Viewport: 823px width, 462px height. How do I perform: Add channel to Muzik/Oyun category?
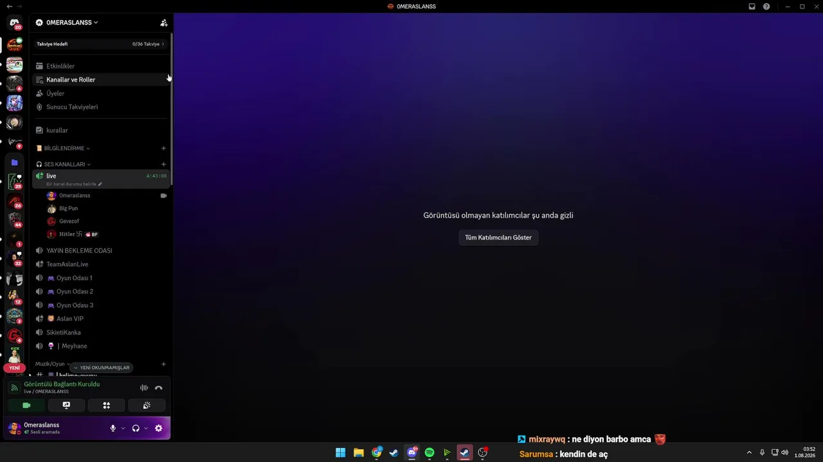[x=163, y=364]
